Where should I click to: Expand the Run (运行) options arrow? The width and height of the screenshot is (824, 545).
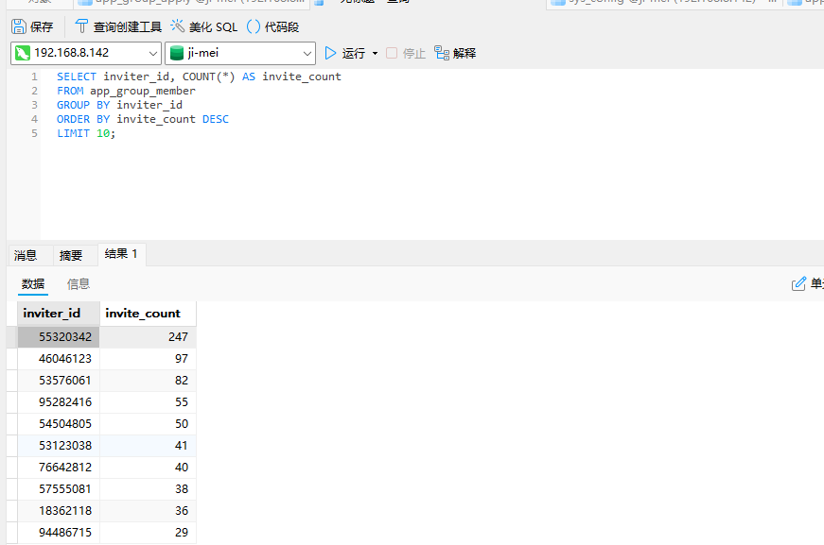(375, 54)
